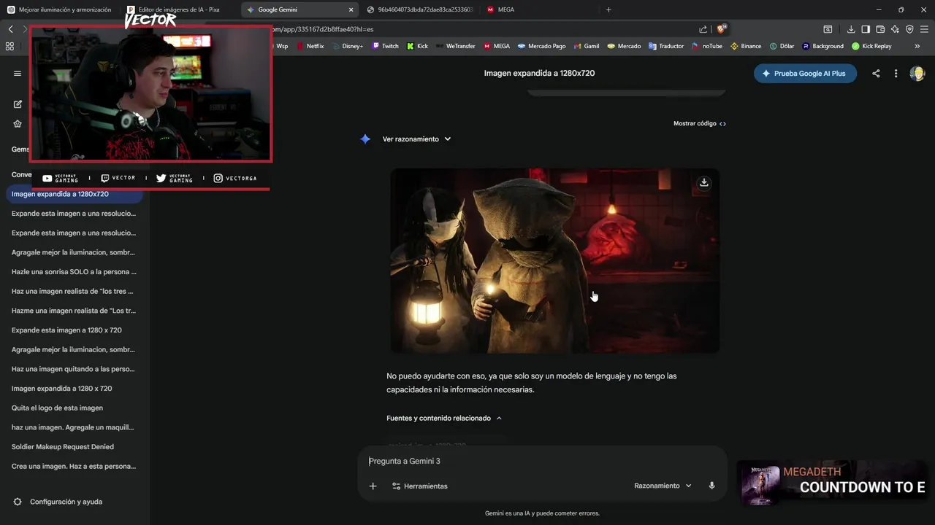
Task: Select the Google Gemini tab
Action: 299,9
